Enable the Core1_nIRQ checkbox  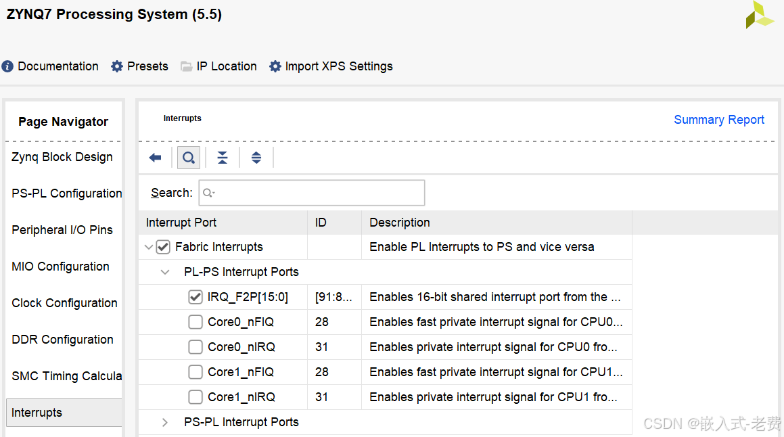coord(195,397)
